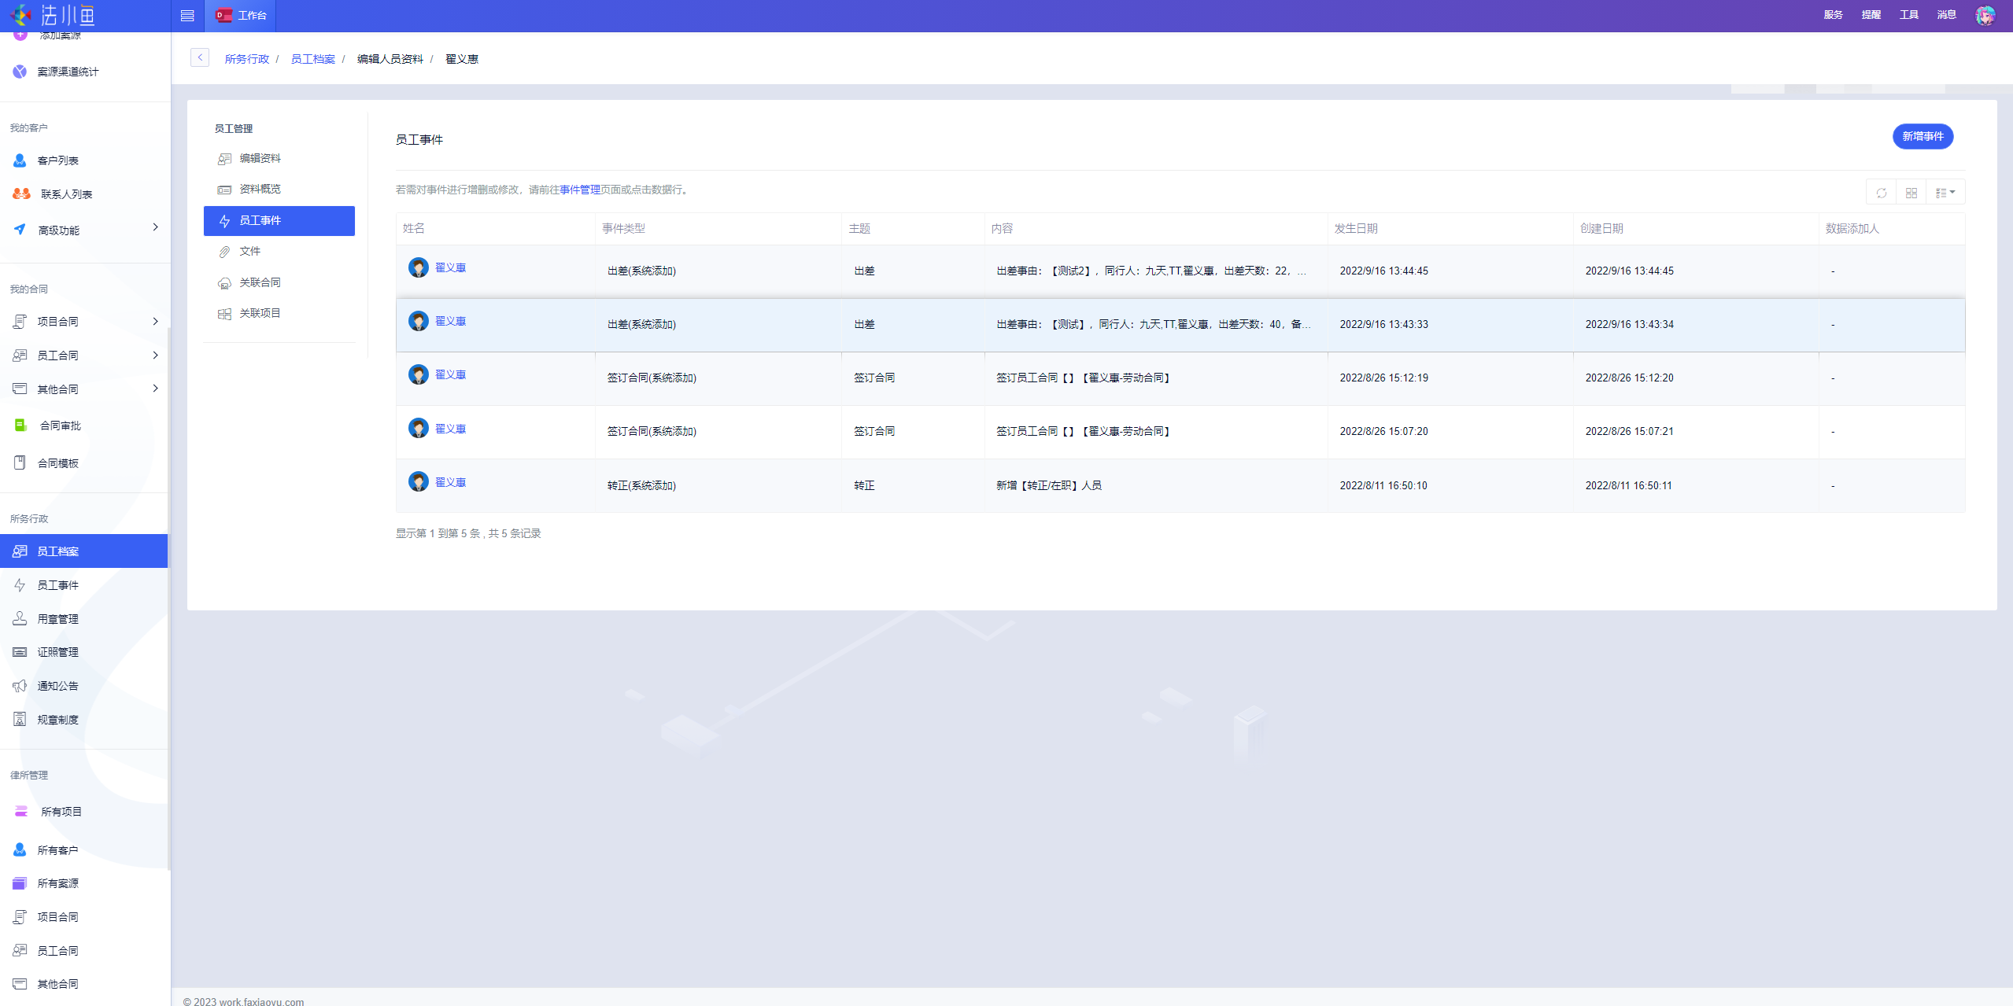The width and height of the screenshot is (2013, 1006).
Task: Click the refresh table icon
Action: (x=1881, y=193)
